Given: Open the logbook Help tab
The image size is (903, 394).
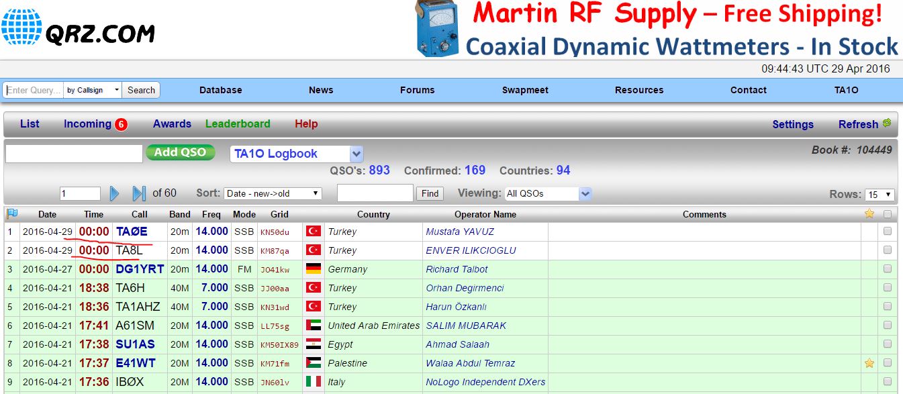Looking at the screenshot, I should 306,124.
